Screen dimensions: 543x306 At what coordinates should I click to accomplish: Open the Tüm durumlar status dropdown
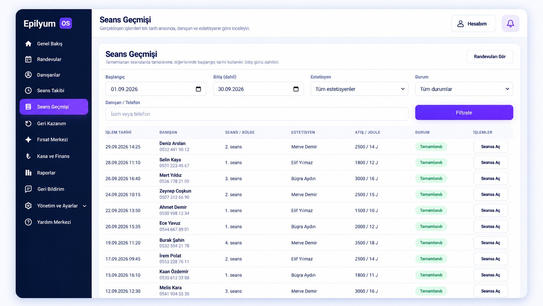[464, 89]
